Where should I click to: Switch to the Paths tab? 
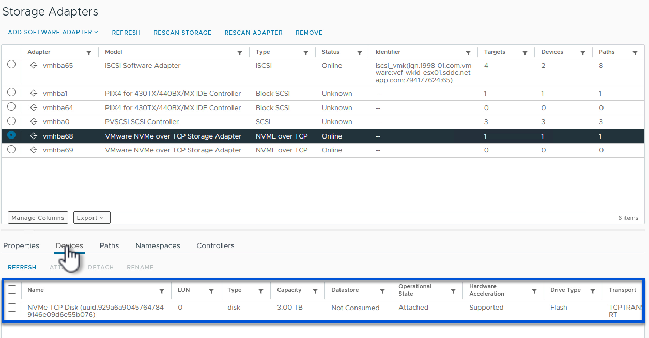109,245
